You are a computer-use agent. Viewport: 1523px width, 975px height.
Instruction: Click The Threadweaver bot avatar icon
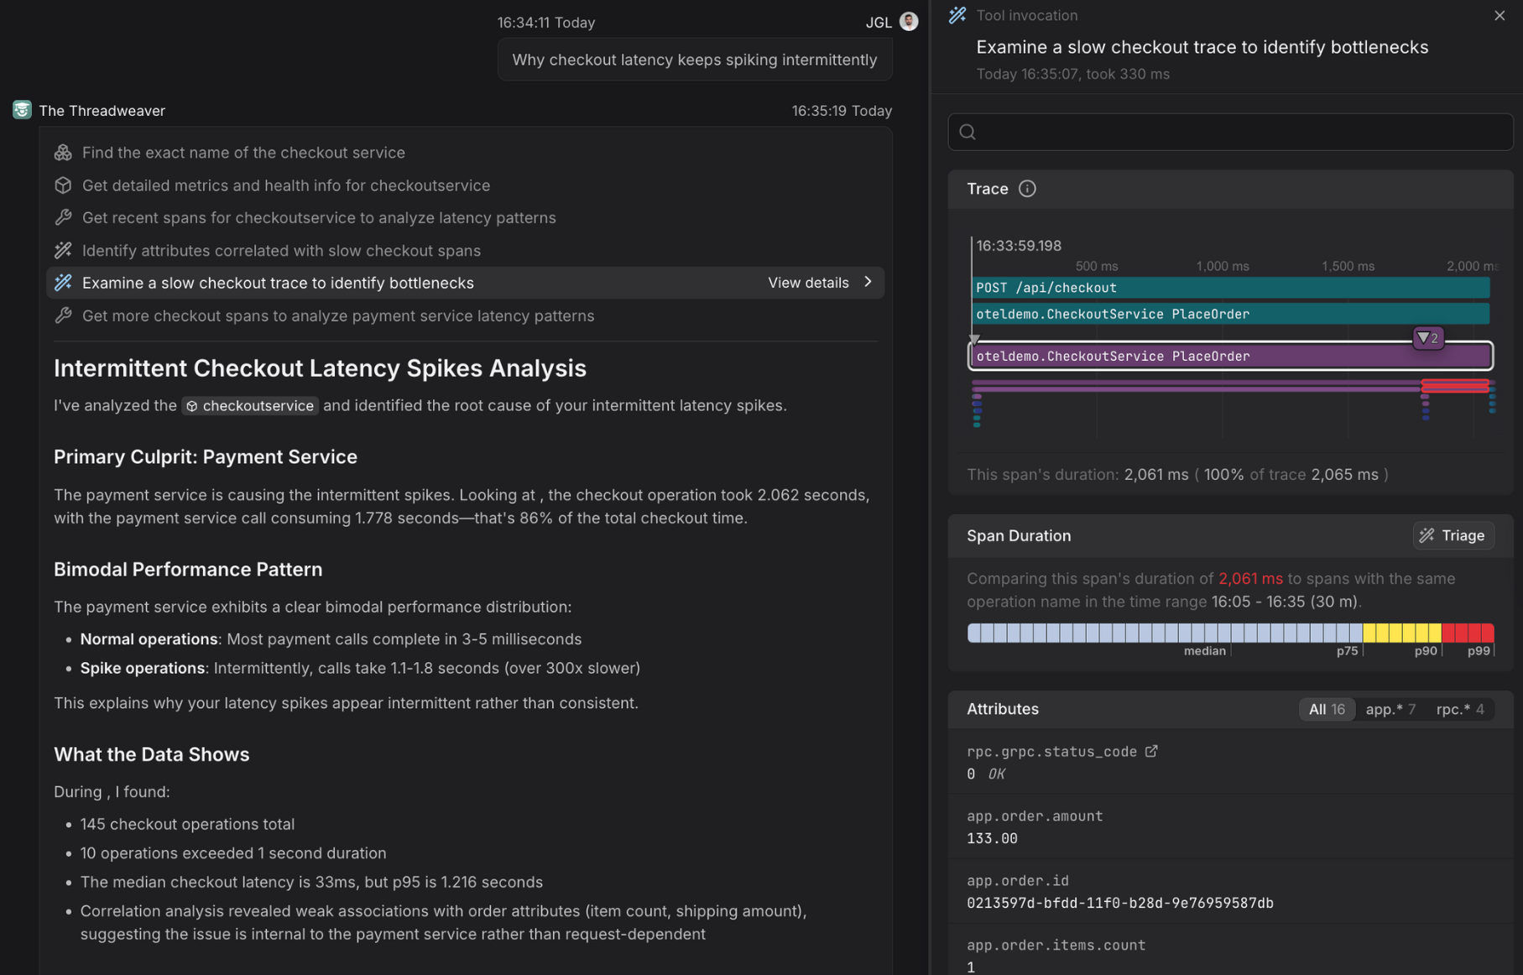coord(22,110)
